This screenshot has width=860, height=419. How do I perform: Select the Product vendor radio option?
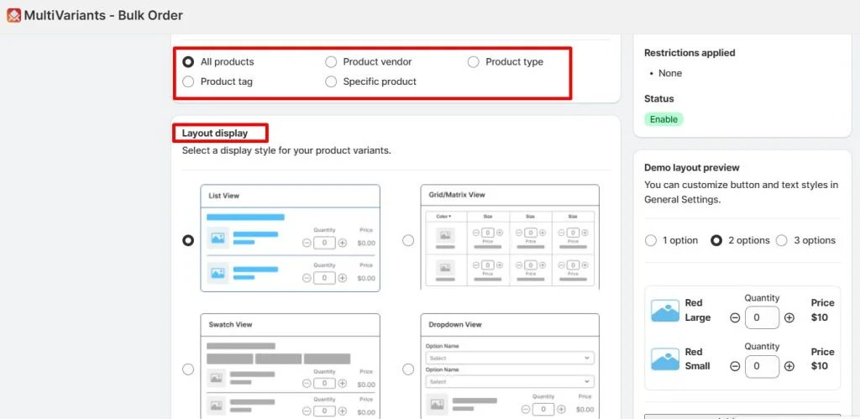[331, 62]
